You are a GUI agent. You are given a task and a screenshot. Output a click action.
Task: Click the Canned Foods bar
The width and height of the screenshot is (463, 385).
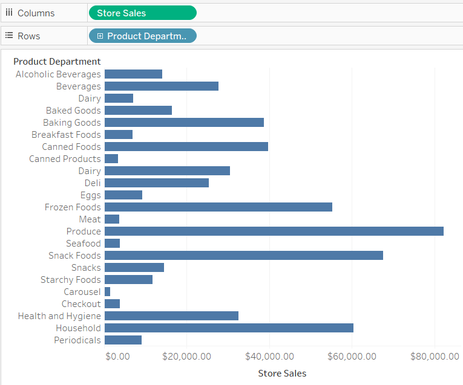pos(186,147)
